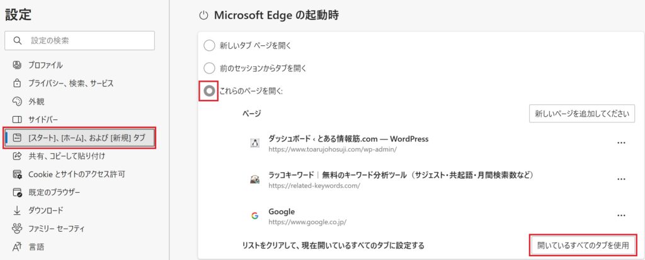Image resolution: width=645 pixels, height=260 pixels.
Task: Select 新しいタブ ページを開く radio button
Action: [x=209, y=45]
